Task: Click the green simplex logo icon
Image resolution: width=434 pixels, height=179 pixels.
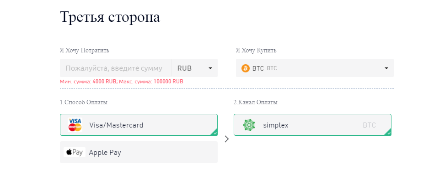Action: click(249, 125)
